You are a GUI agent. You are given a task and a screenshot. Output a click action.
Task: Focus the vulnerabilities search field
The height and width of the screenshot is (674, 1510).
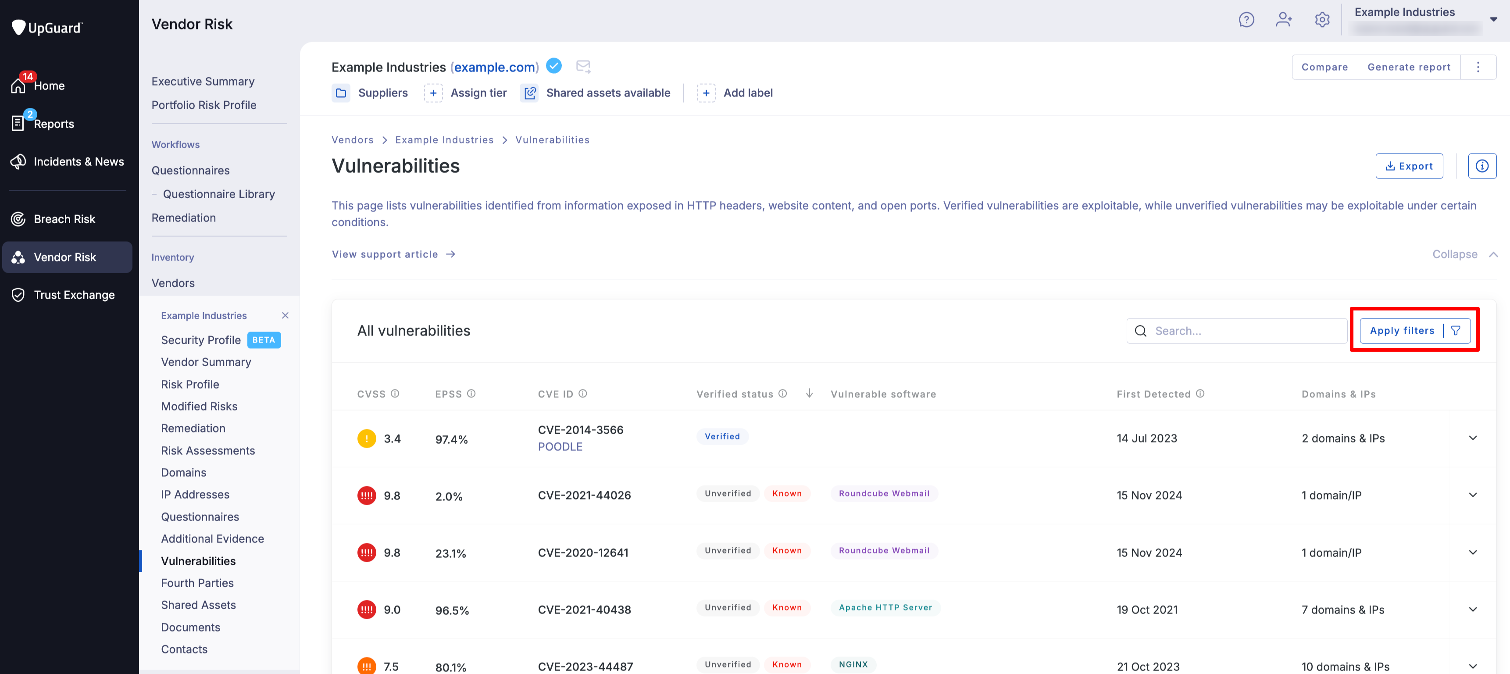1237,331
